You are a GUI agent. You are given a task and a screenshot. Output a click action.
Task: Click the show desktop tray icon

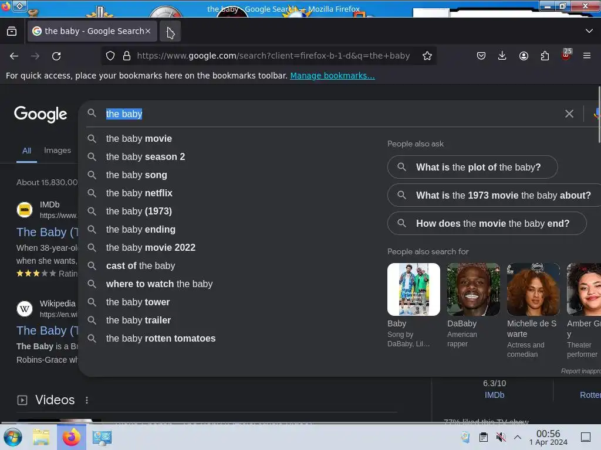click(586, 437)
